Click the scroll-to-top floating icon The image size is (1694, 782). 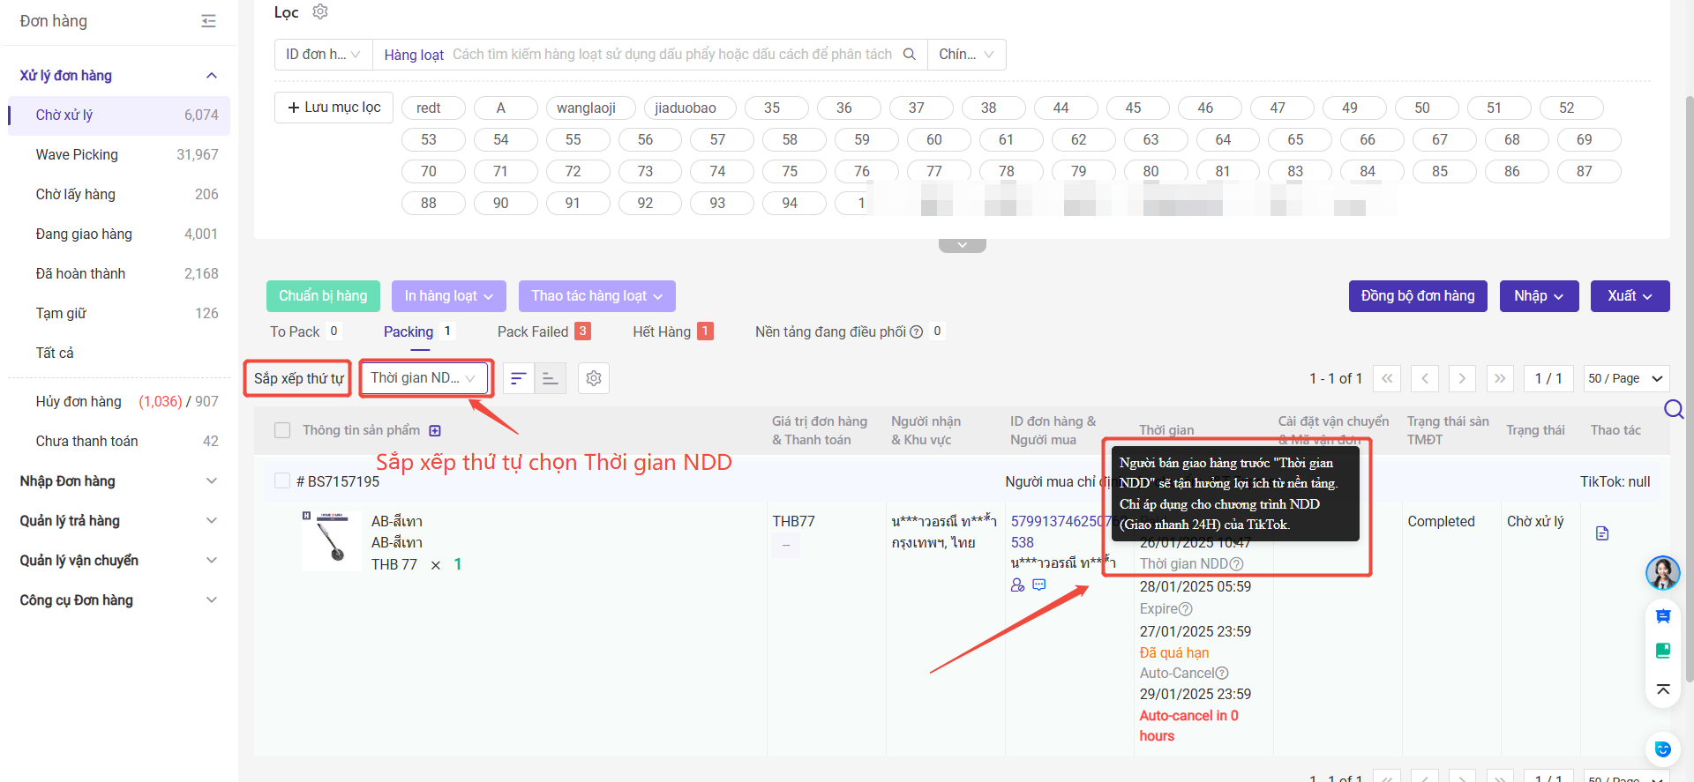pyautogui.click(x=1663, y=689)
